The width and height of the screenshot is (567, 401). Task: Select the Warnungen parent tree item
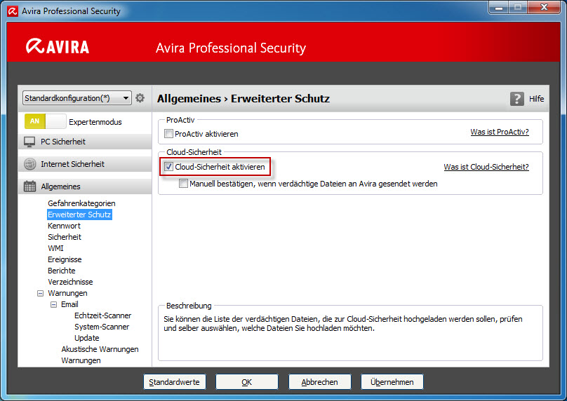point(67,293)
